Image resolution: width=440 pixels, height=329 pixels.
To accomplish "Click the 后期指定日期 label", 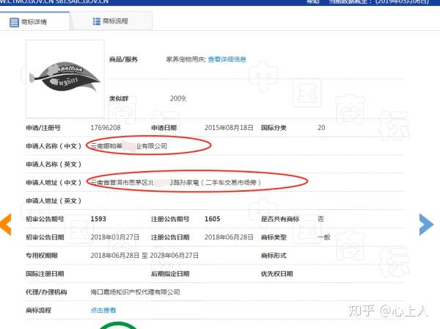I will click(170, 274).
